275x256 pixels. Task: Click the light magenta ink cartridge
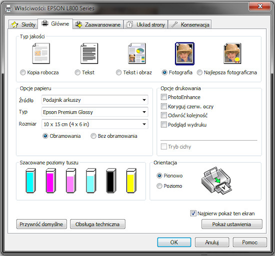click(x=71, y=181)
